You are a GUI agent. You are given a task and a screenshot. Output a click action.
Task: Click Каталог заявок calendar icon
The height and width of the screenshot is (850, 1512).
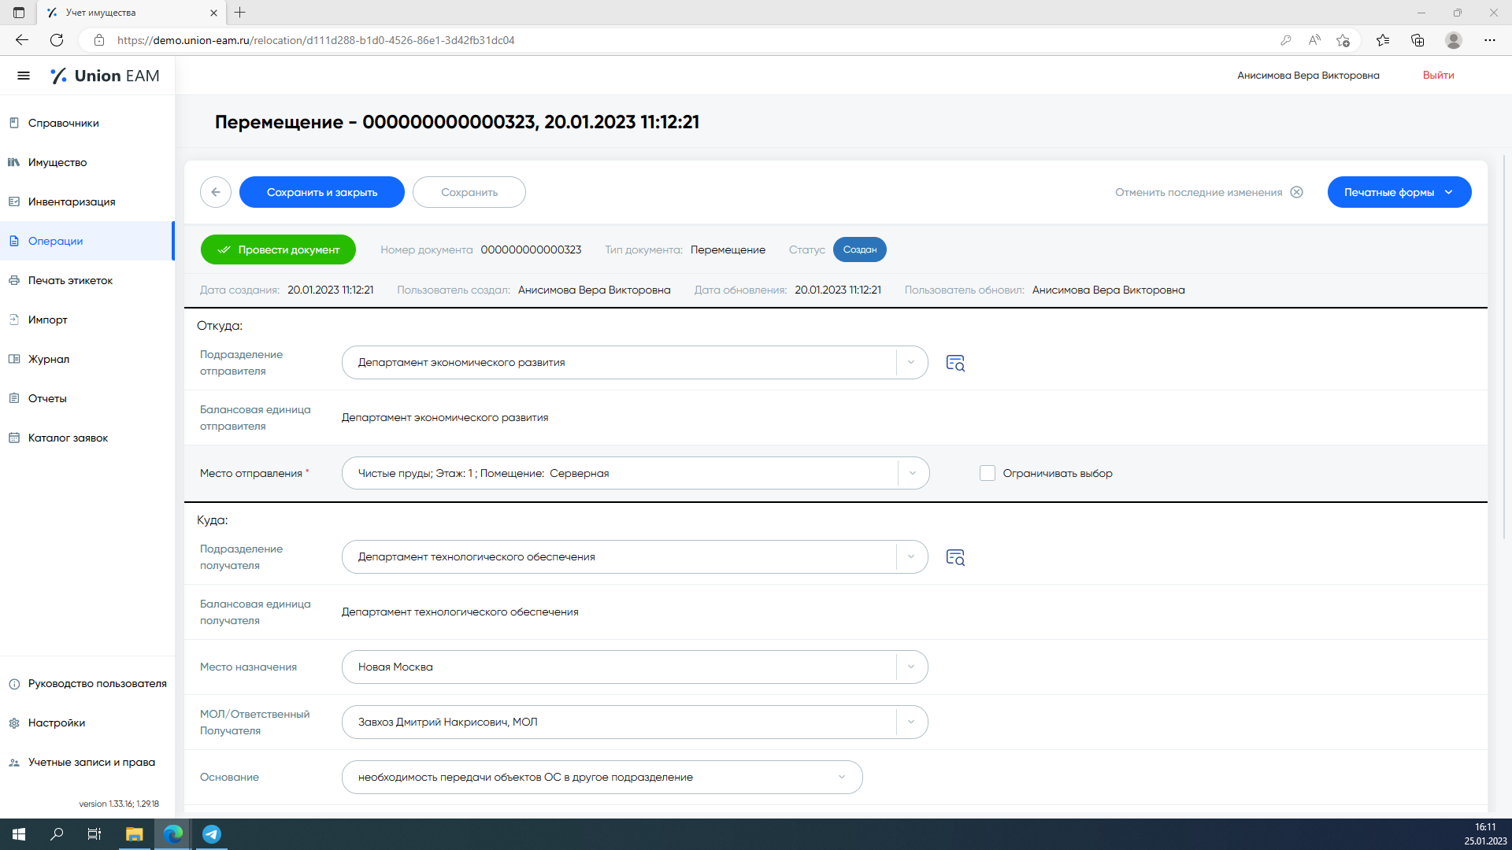point(14,438)
